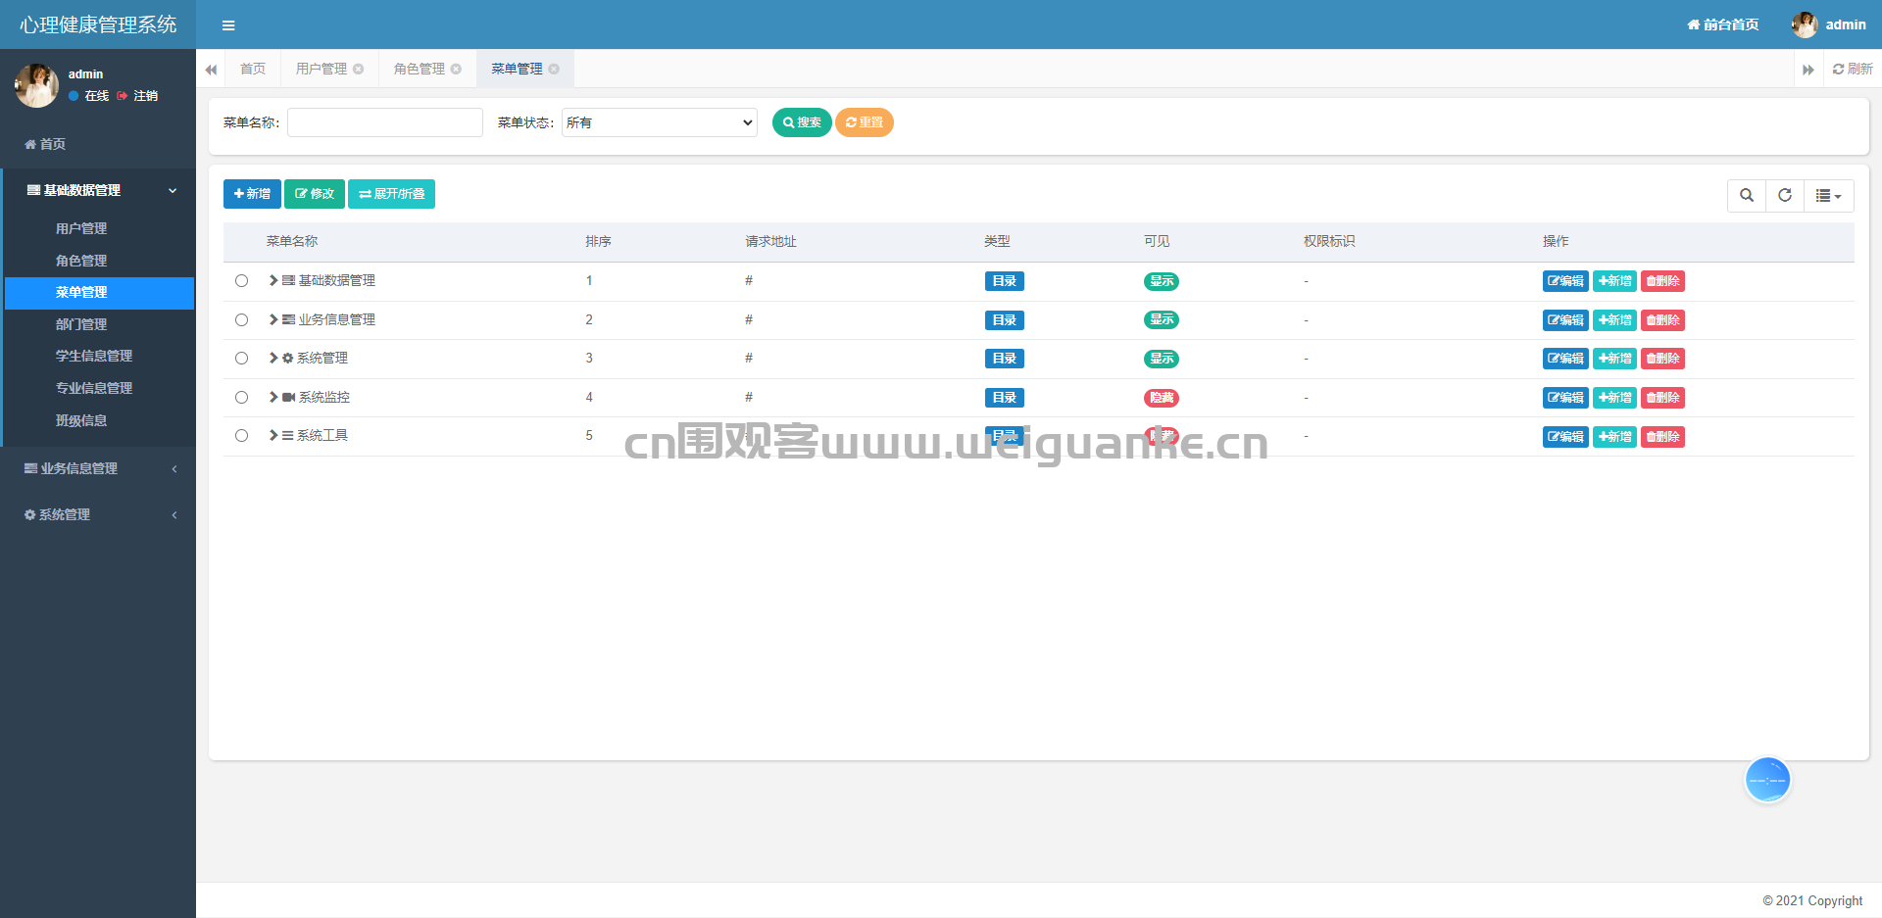
Task: Open the table columns list dropdown
Action: coord(1829,195)
